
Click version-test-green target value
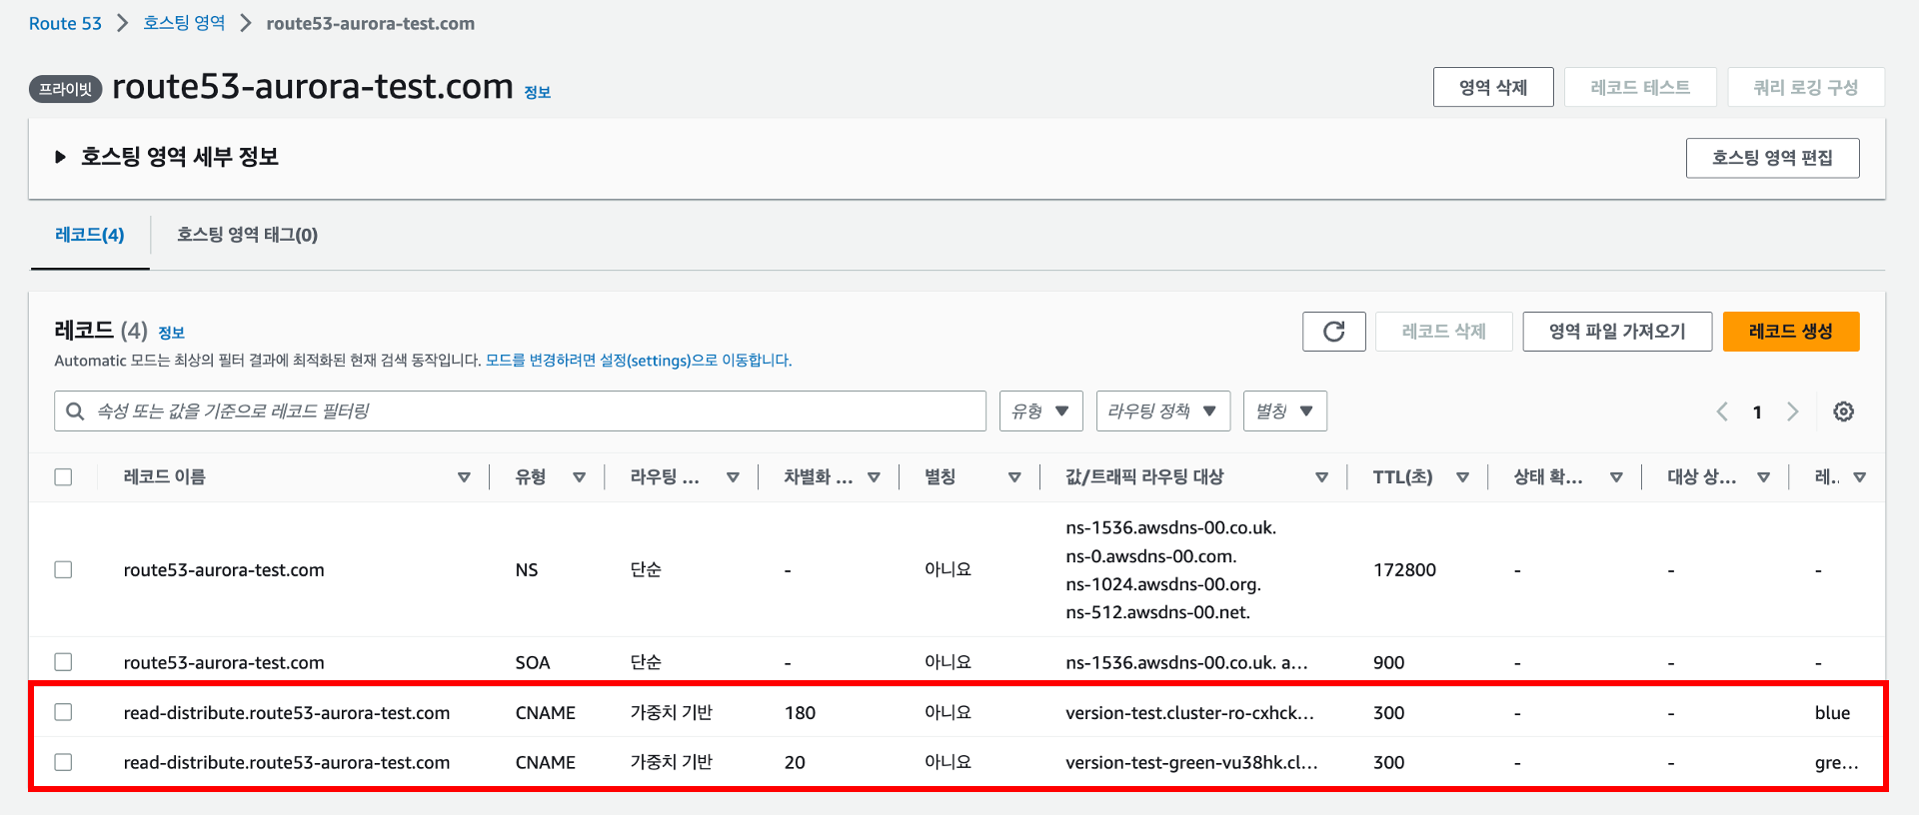point(1191,762)
